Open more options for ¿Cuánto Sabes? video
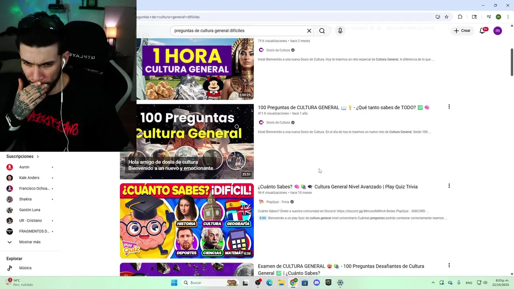The height and width of the screenshot is (289, 514). pos(449,186)
